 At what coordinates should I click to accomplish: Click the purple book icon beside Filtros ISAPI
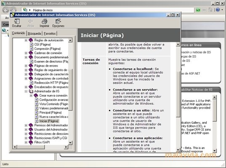pyautogui.click(x=31, y=142)
